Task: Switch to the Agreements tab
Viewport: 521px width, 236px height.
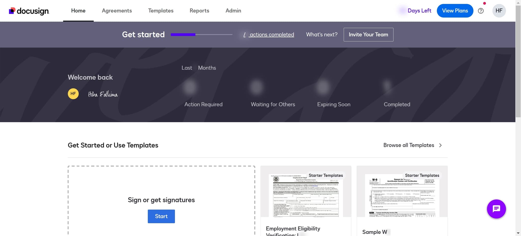Action: coord(117,11)
